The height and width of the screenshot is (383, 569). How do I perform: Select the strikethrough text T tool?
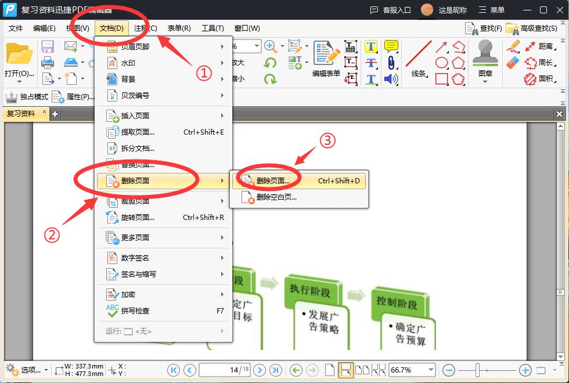tap(370, 63)
